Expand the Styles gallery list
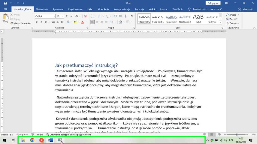 pyautogui.click(x=220, y=22)
